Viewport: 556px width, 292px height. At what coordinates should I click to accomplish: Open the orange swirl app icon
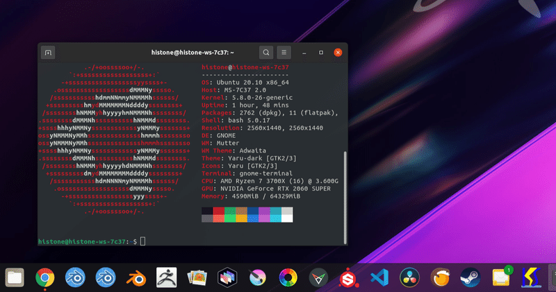point(440,277)
